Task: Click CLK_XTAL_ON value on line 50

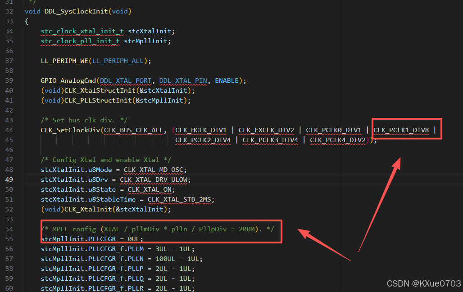Action: point(150,190)
